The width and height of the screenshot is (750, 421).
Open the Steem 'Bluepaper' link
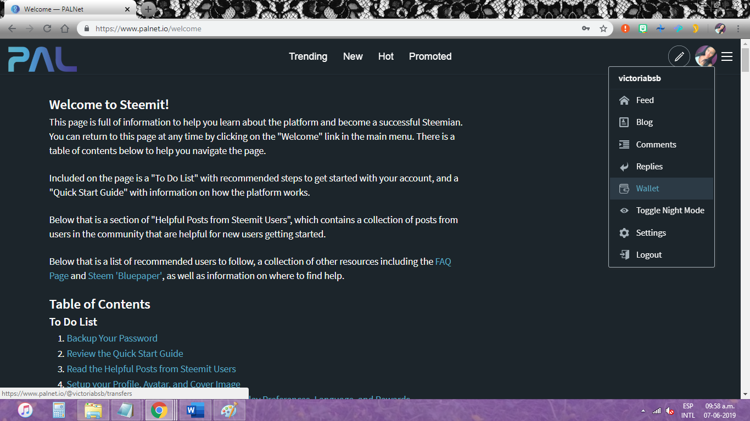tap(125, 276)
